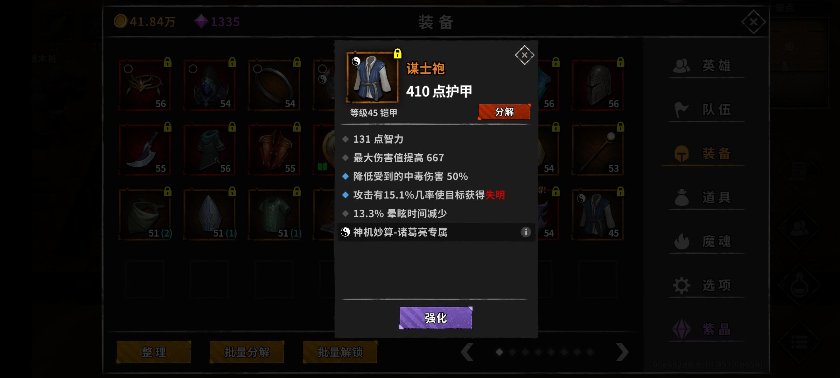Screen dimensions: 840x378
Task: Open 选项 settings gear
Action: click(x=681, y=285)
